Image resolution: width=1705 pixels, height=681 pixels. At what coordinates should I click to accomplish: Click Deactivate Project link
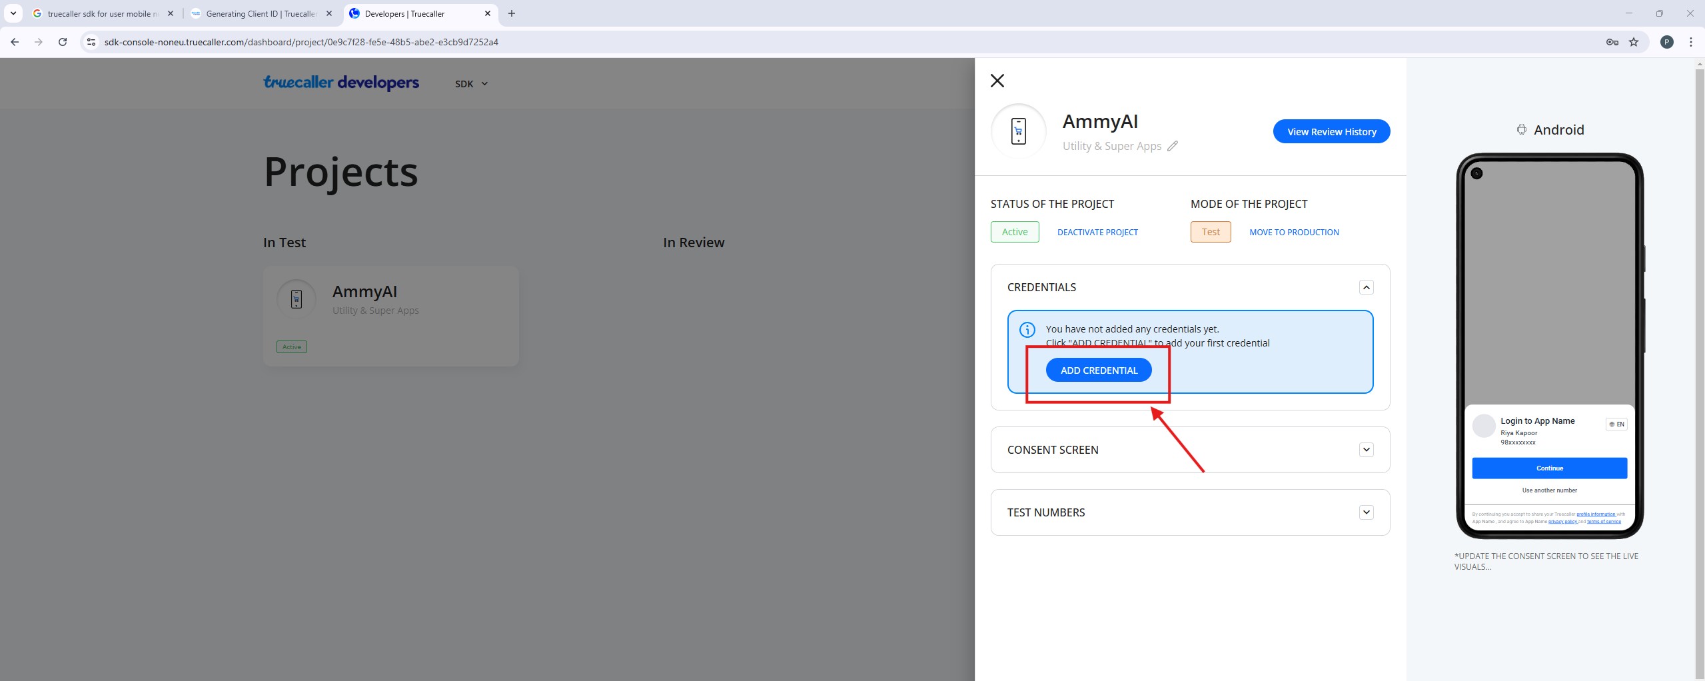pyautogui.click(x=1097, y=233)
